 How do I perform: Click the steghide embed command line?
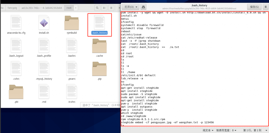pos(167,122)
